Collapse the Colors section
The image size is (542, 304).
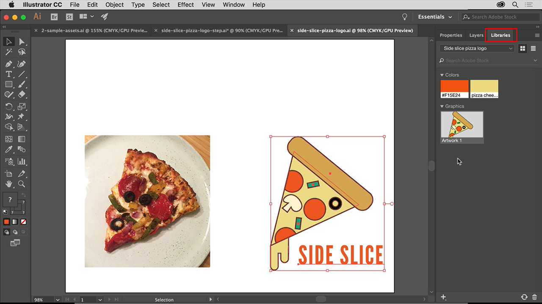point(442,75)
